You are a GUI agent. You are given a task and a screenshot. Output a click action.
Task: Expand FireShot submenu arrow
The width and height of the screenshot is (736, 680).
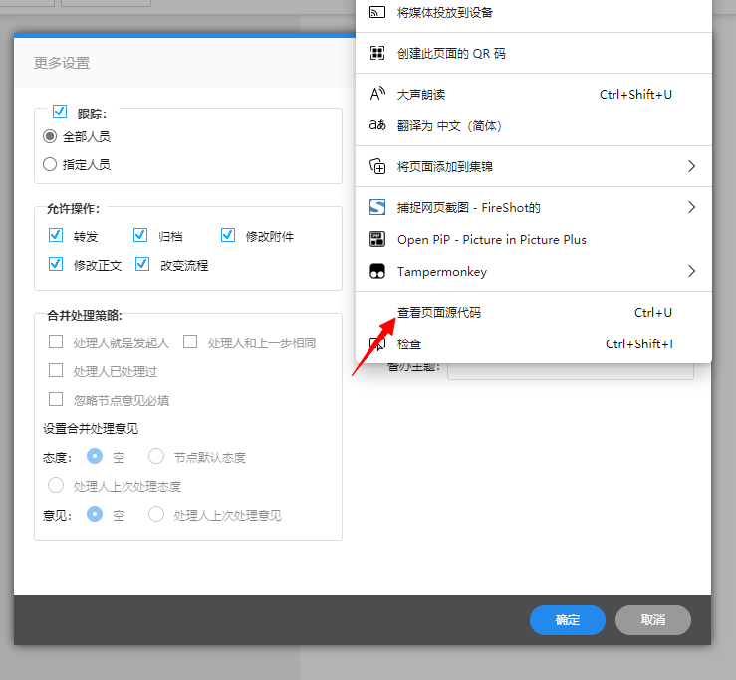point(691,207)
